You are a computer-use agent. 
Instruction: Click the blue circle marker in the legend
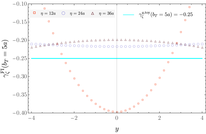[x=64, y=13]
